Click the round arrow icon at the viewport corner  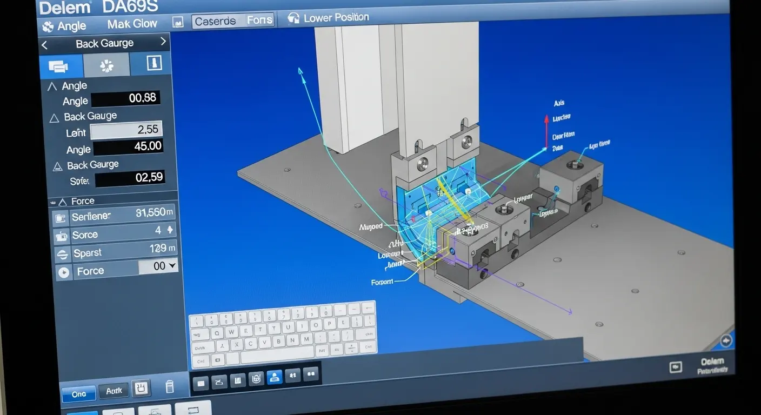coord(726,340)
